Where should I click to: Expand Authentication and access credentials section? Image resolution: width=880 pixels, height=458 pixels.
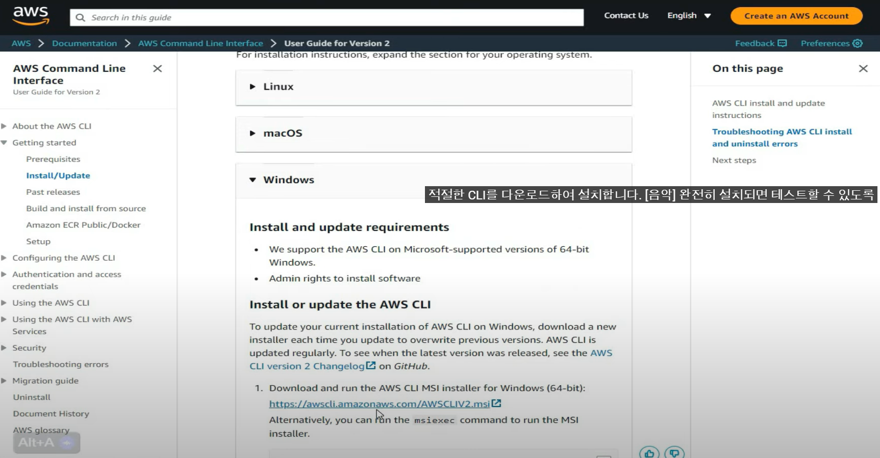4,274
